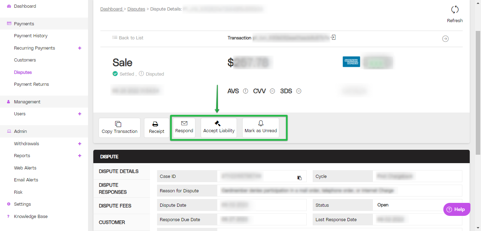Open Payment History page
The height and width of the screenshot is (231, 481).
tap(31, 36)
